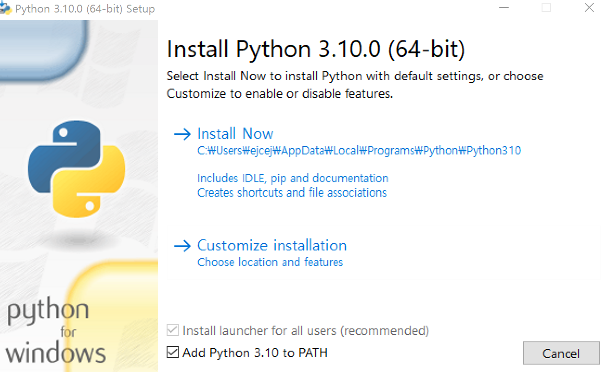This screenshot has width=607, height=372.
Task: Close the Python Setup window
Action: [589, 8]
